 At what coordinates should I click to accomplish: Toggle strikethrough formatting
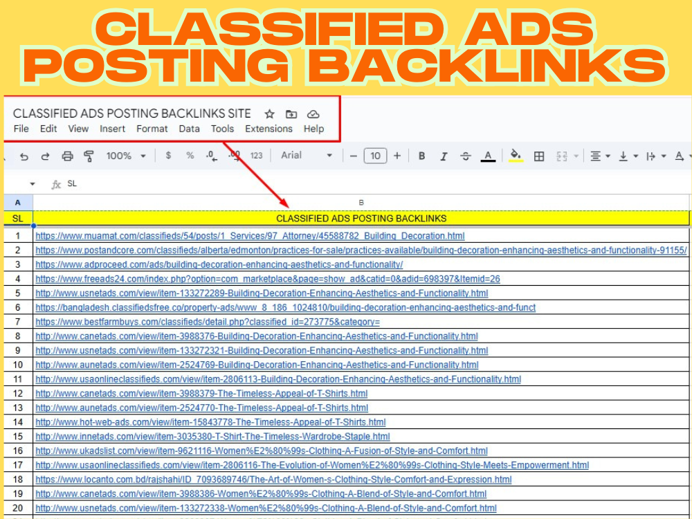pos(465,156)
